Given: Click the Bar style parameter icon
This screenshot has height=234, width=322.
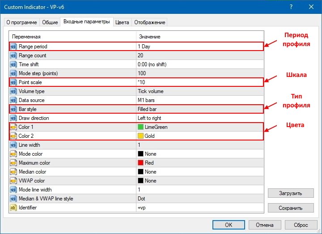Looking at the screenshot, I should [x=13, y=109].
